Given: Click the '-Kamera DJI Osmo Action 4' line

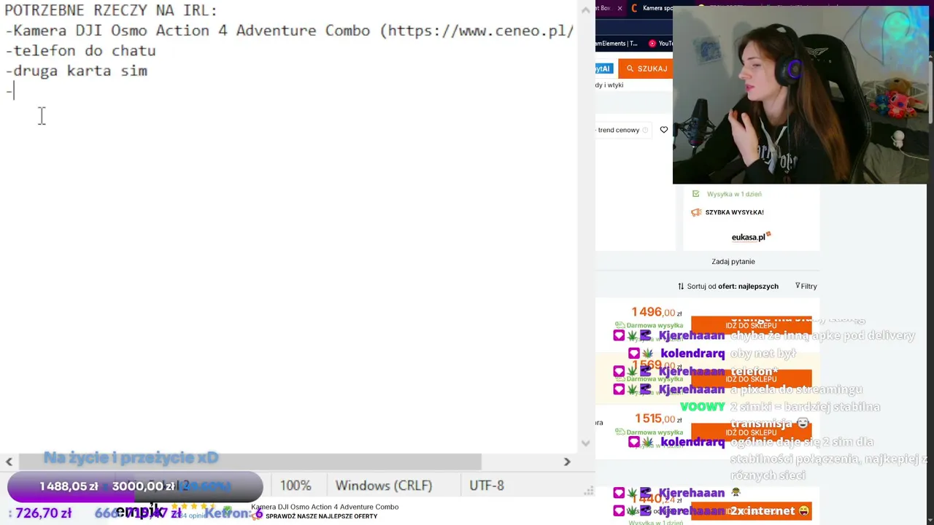Looking at the screenshot, I should click(289, 31).
